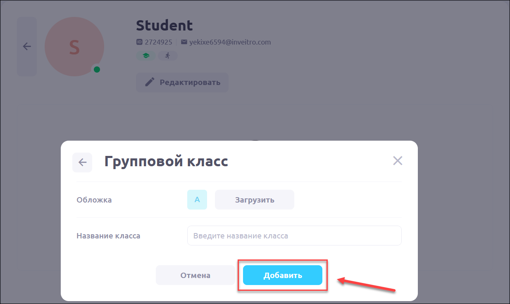Click the green online status dot

click(97, 69)
